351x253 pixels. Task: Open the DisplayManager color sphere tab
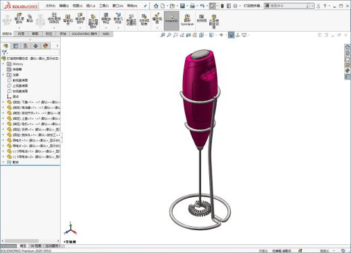pos(45,46)
